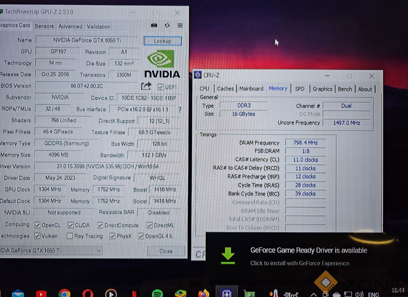Click the ENG language indicator
Image resolution: width=408 pixels, height=297 pixels.
pos(373,294)
